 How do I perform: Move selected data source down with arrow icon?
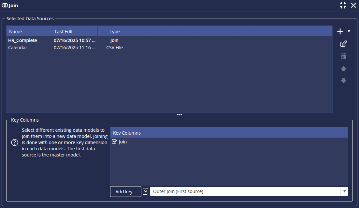(343, 81)
